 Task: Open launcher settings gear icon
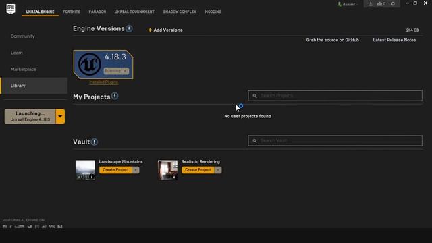point(393,4)
